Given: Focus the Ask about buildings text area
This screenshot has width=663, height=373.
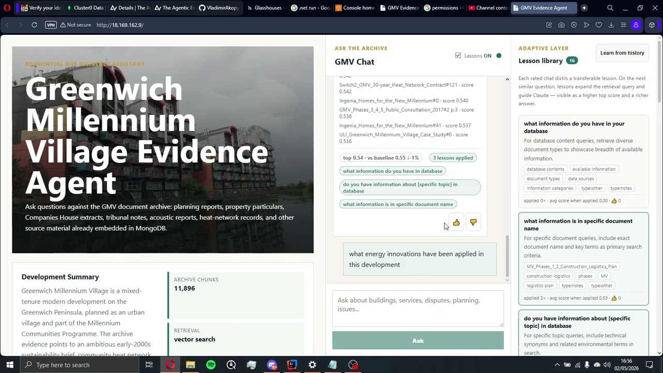Looking at the screenshot, I should (418, 309).
